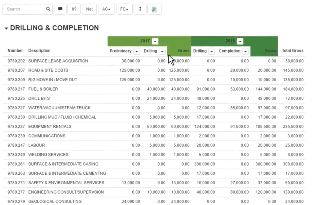Select LABOUR description
This screenshot has width=313, height=205.
(x=37, y=145)
